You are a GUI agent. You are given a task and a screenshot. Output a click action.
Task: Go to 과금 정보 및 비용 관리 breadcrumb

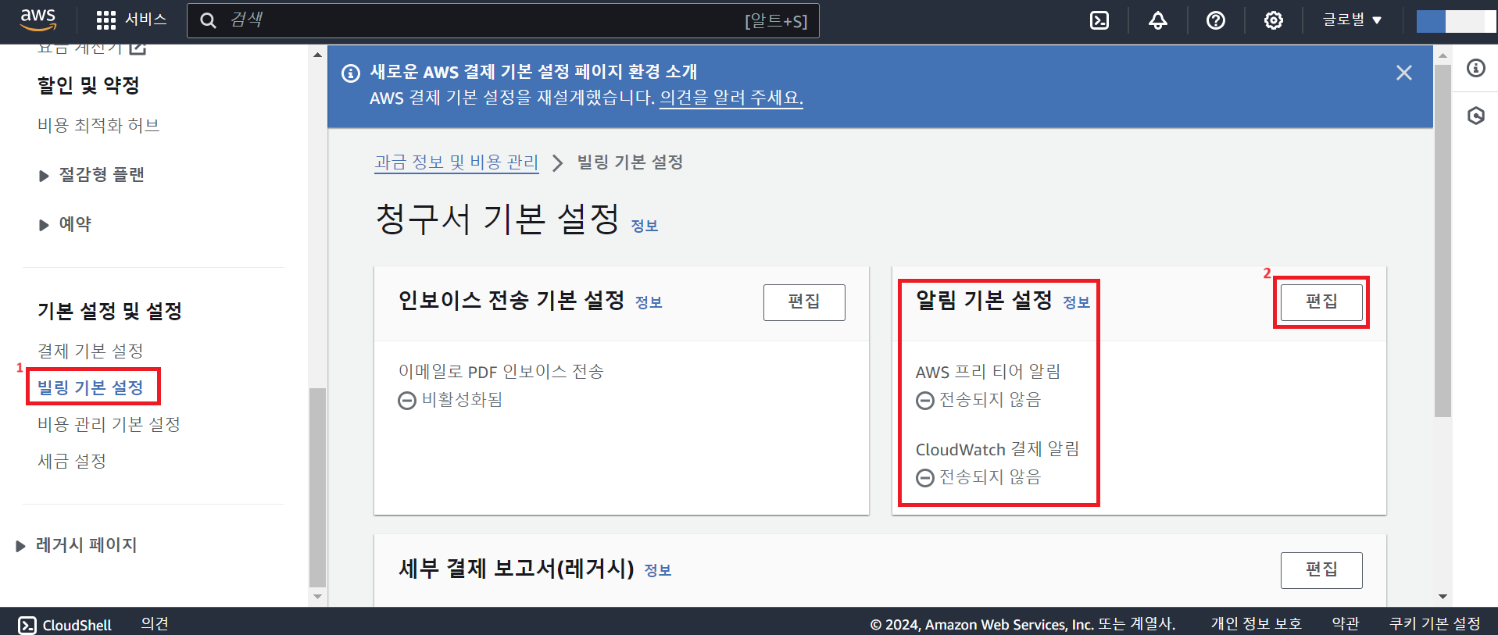[x=456, y=162]
